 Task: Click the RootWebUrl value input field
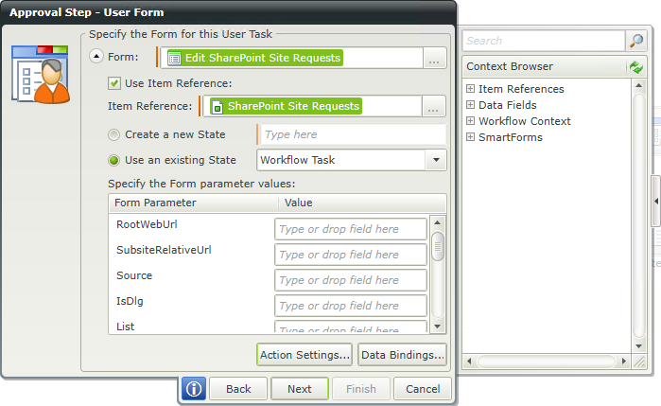tap(350, 229)
